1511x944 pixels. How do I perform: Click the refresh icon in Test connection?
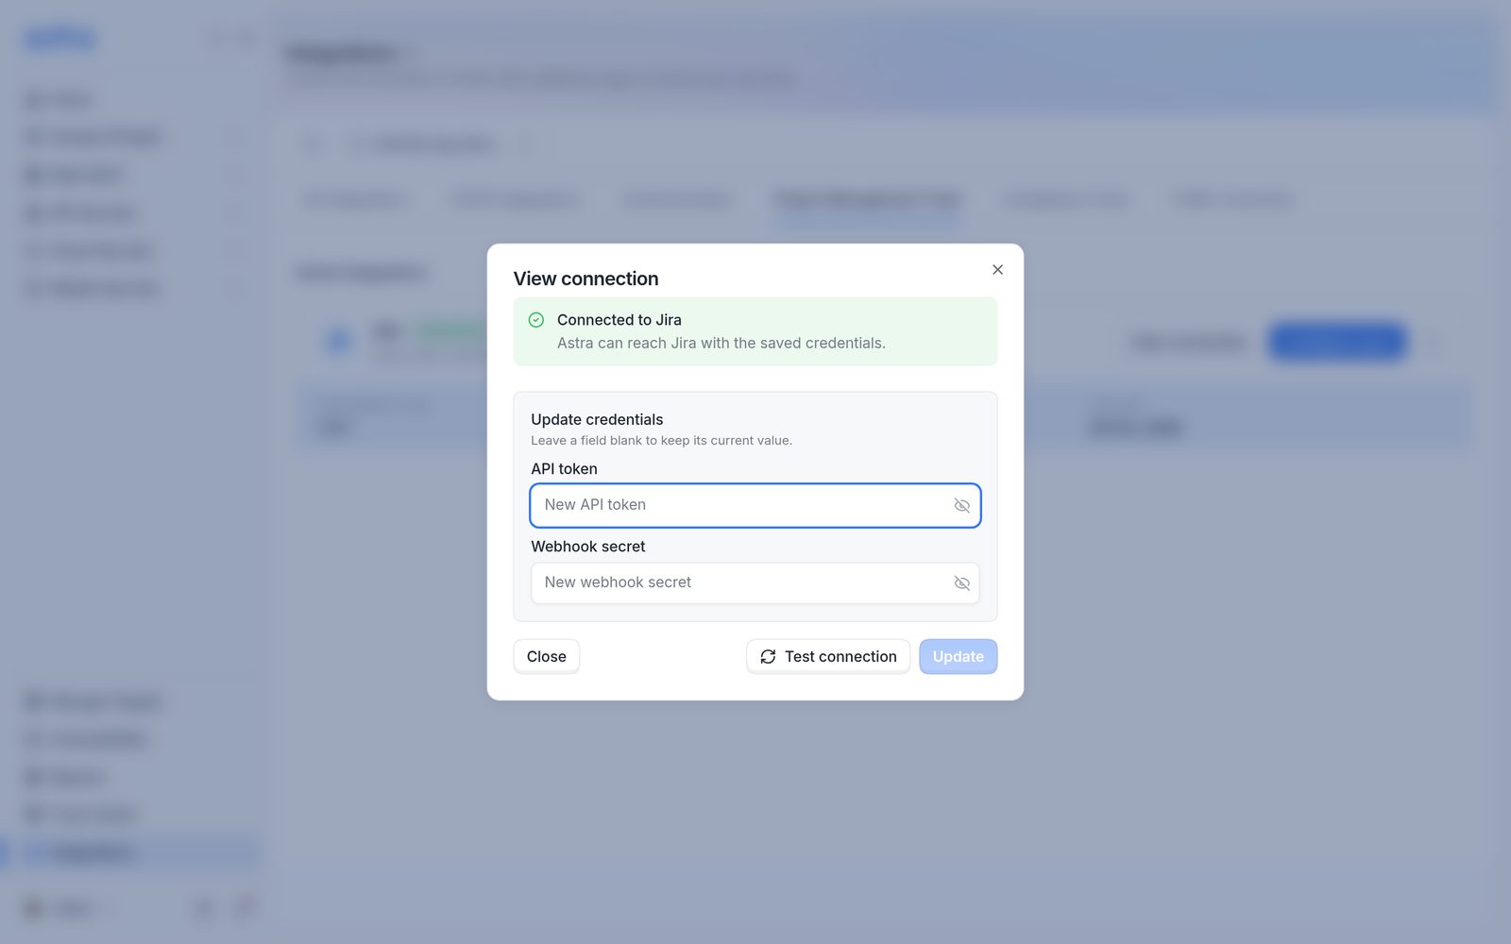click(x=768, y=657)
